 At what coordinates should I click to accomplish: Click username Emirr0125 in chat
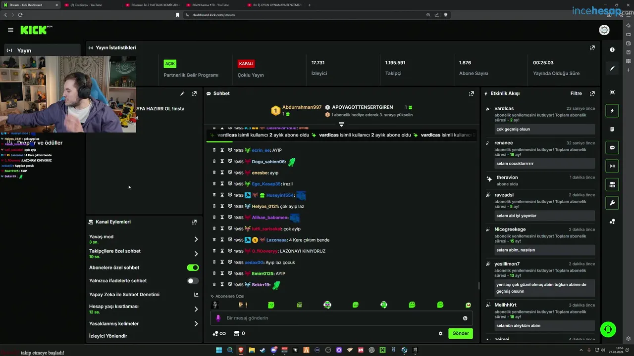coord(263,274)
